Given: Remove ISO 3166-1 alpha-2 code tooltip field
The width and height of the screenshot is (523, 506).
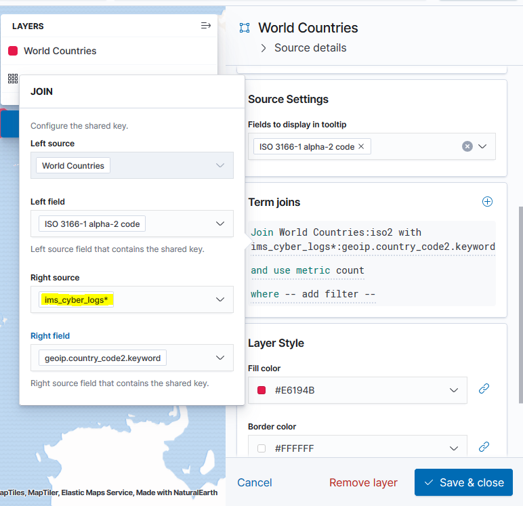Looking at the screenshot, I should click(x=361, y=146).
